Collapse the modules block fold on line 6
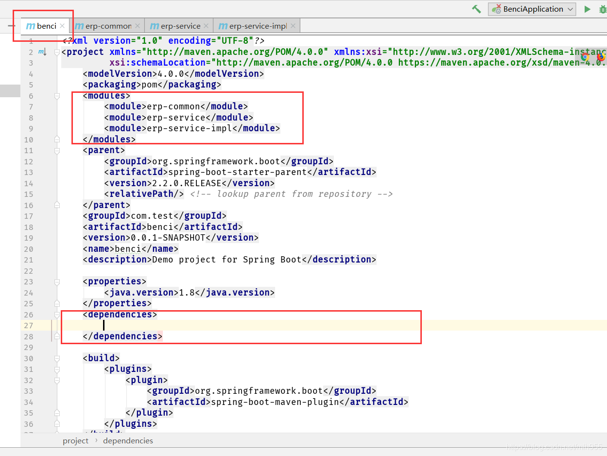Image resolution: width=607 pixels, height=456 pixels. point(57,96)
